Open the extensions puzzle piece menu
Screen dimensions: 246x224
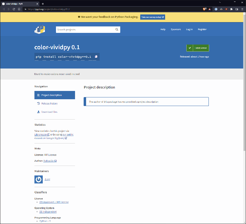[232, 9]
